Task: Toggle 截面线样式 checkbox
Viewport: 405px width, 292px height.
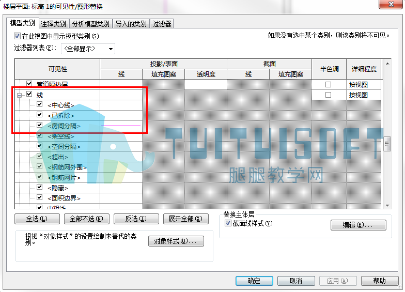Action: pyautogui.click(x=228, y=223)
